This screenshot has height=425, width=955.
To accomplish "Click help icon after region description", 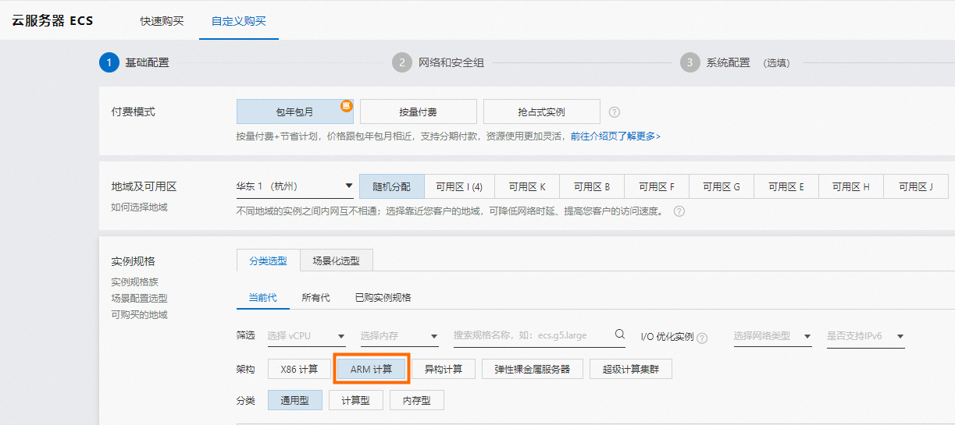I will 679,211.
